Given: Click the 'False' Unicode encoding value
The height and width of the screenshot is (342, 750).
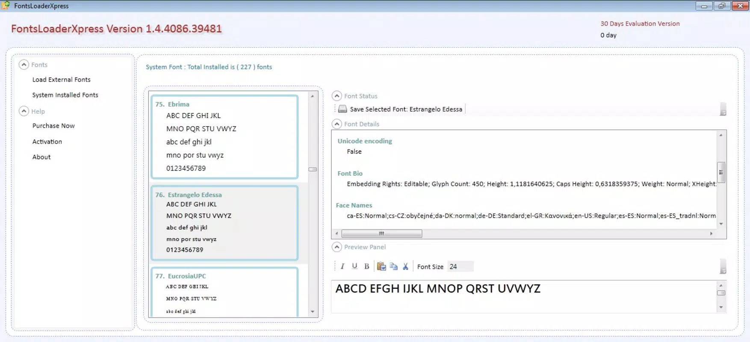Looking at the screenshot, I should (x=354, y=151).
